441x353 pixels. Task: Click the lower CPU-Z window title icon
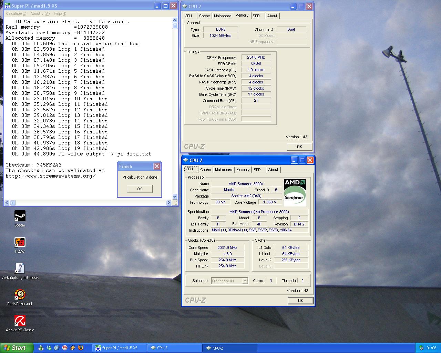(x=186, y=160)
